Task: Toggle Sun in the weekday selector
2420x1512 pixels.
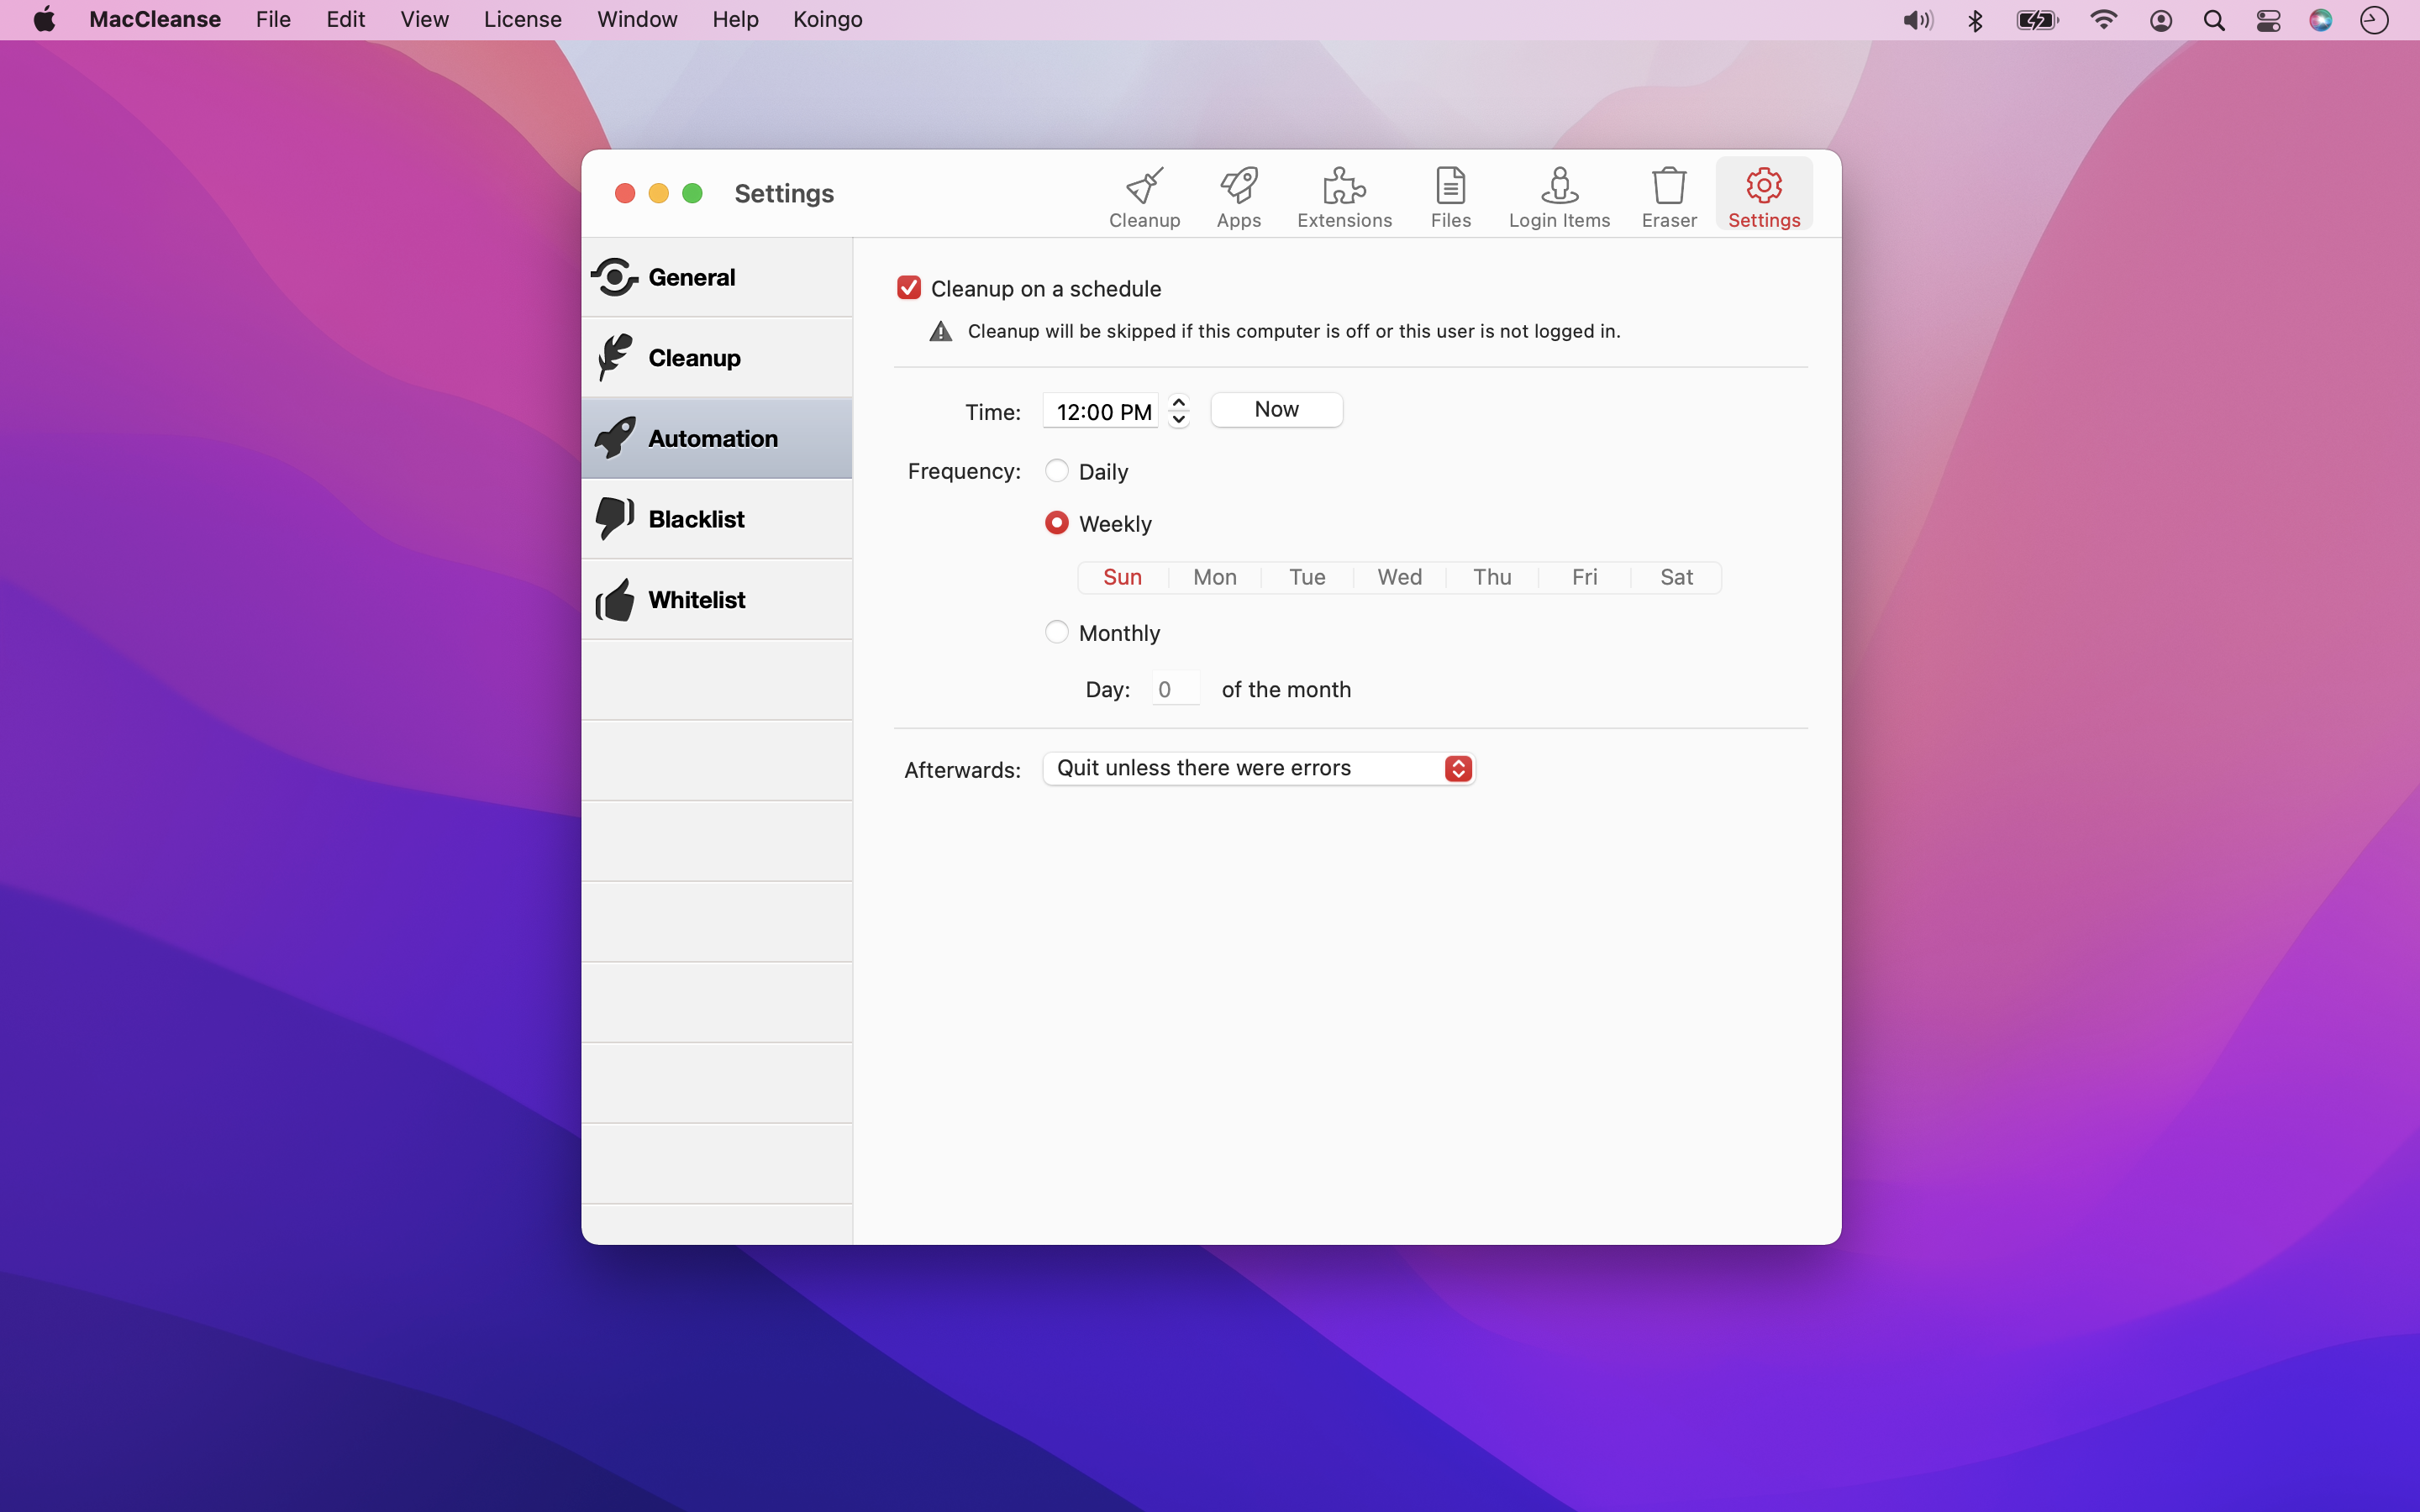Action: coord(1122,577)
